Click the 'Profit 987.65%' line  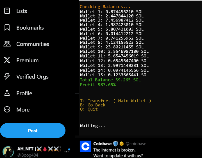click(98, 85)
